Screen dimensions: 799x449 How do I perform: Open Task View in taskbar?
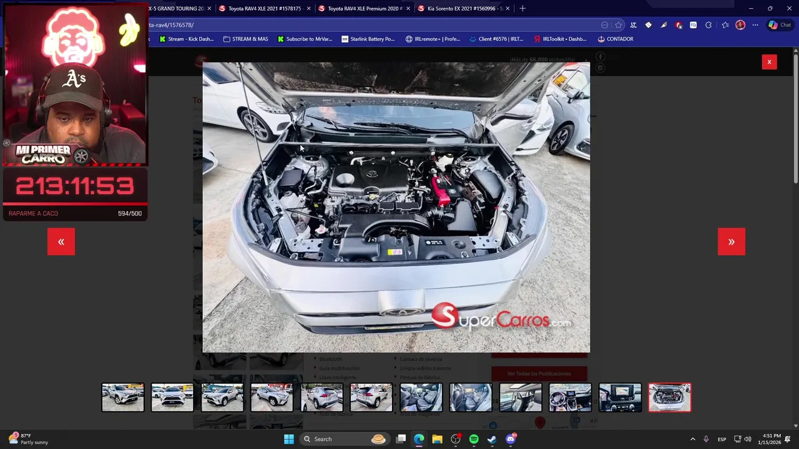pos(401,439)
